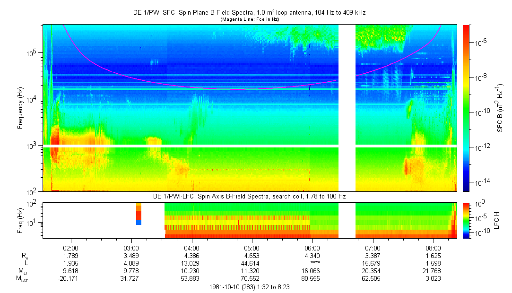This screenshot has height=293, width=512.
Task: Select the 04:00 time tick label
Action: (x=191, y=248)
